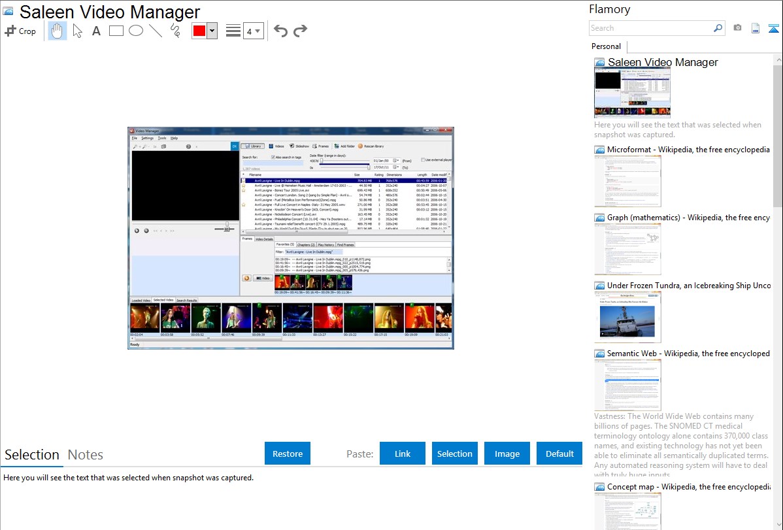Click the line thickness icon
Image resolution: width=783 pixels, height=530 pixels.
(233, 31)
